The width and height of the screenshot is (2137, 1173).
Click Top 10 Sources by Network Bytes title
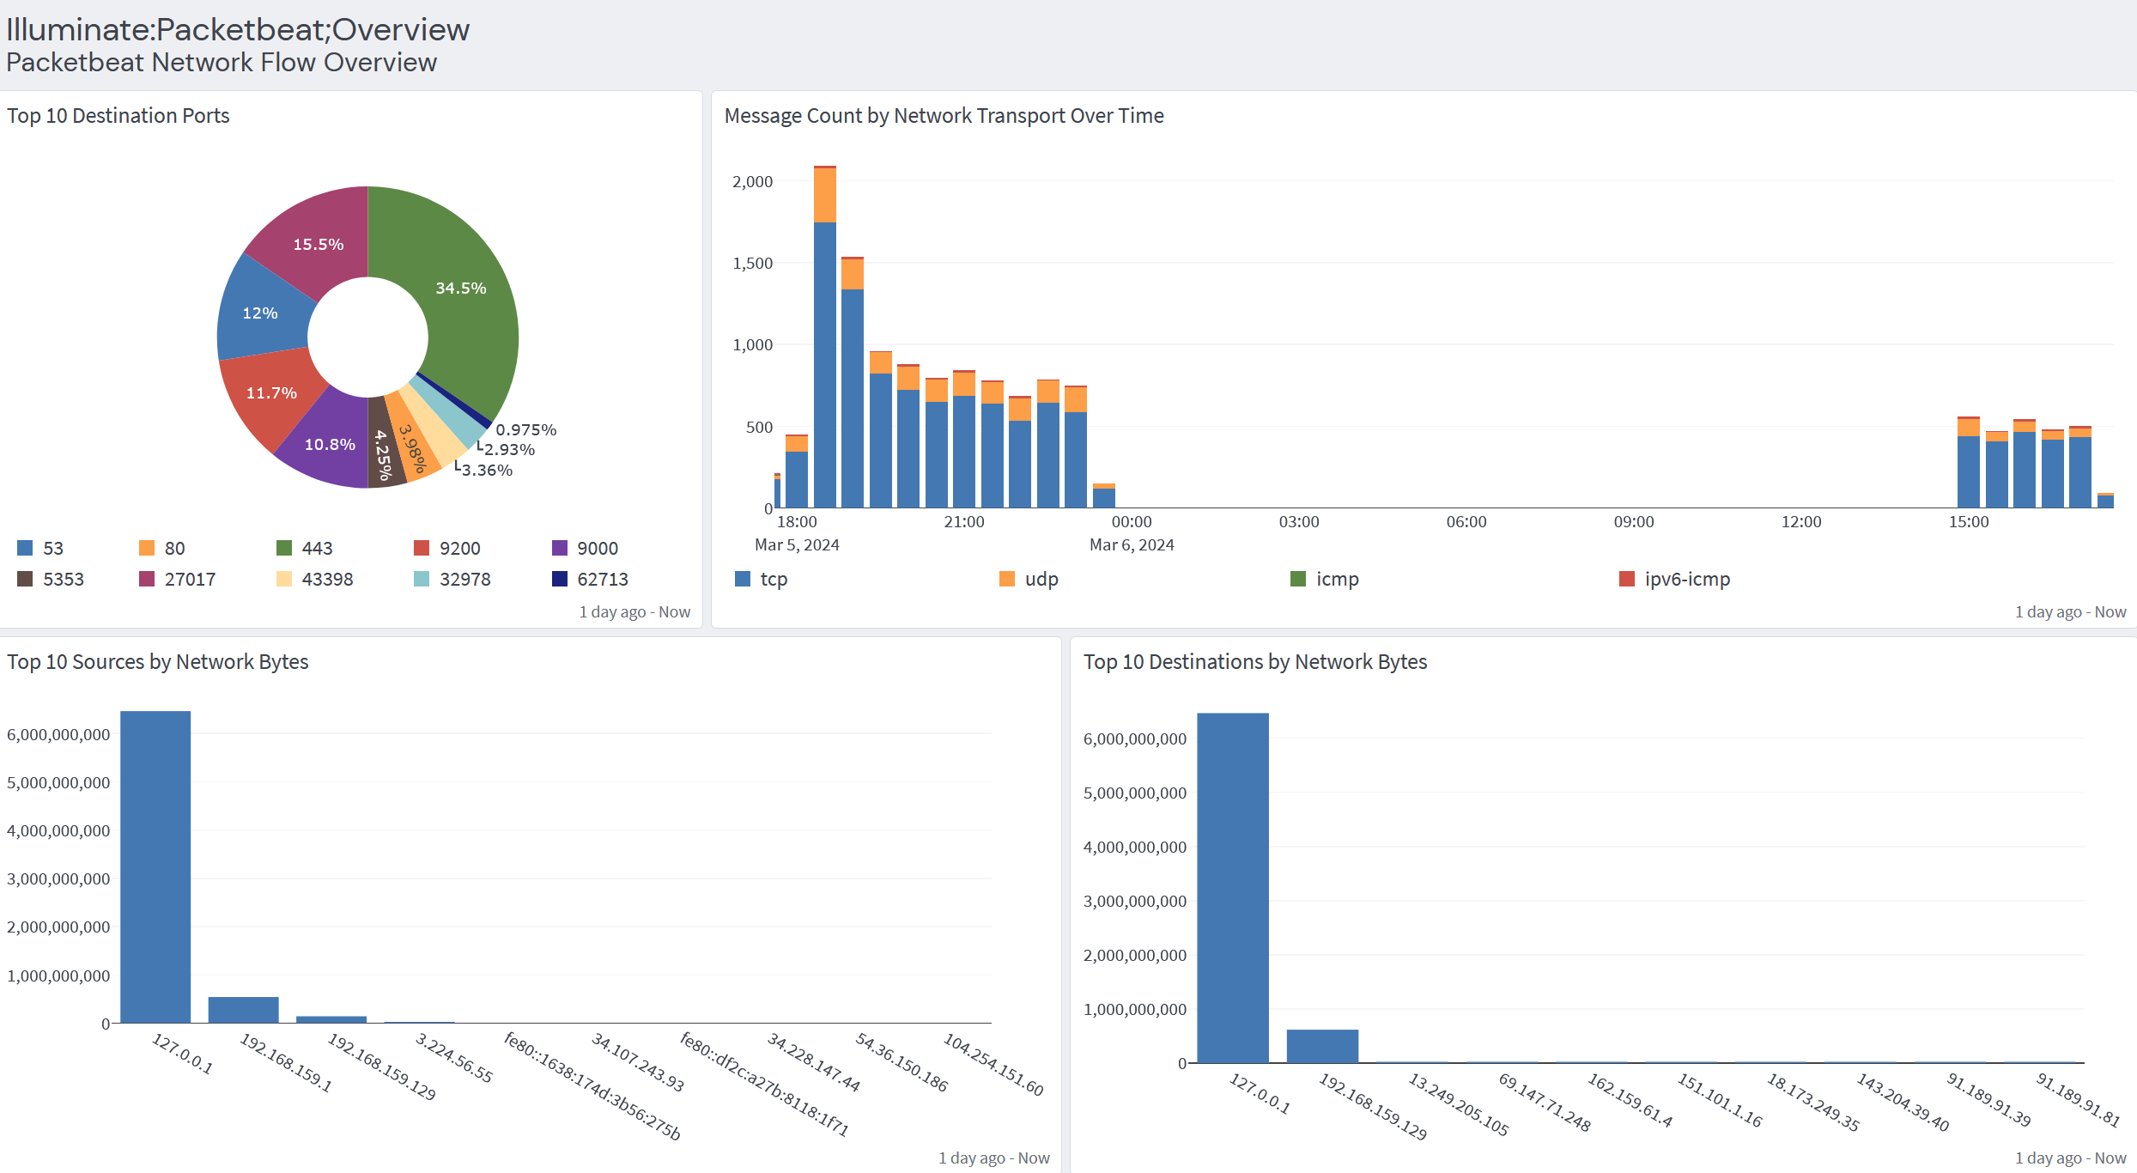[158, 662]
